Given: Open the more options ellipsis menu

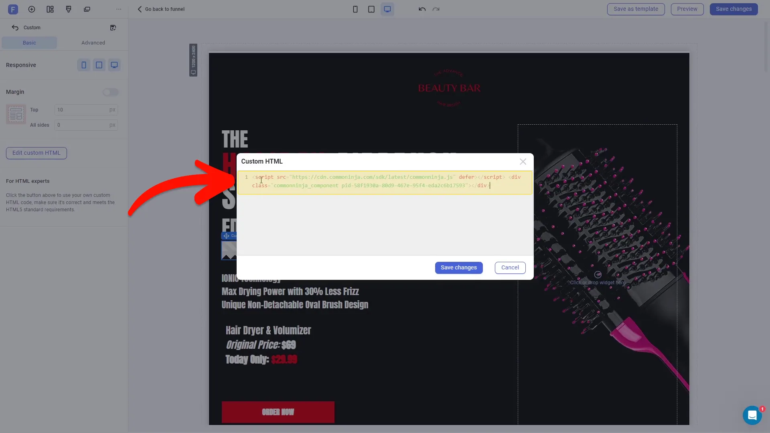Looking at the screenshot, I should 119,9.
